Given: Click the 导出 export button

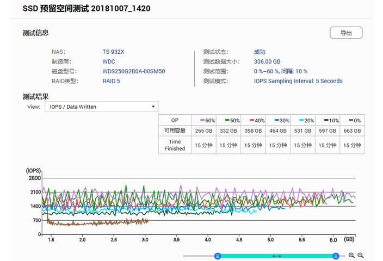Looking at the screenshot, I should (x=346, y=33).
